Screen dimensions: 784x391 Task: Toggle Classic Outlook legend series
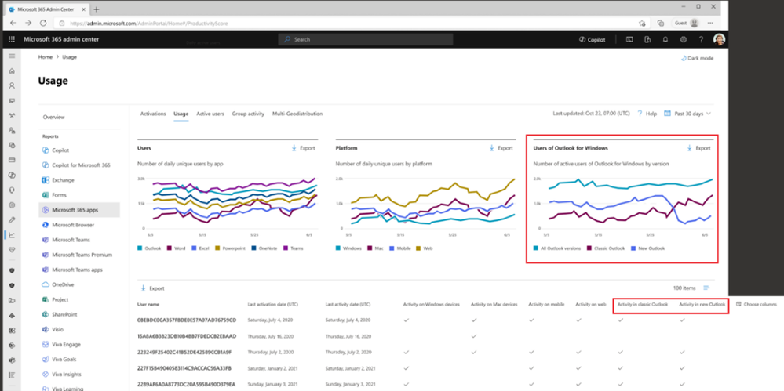tap(606, 248)
